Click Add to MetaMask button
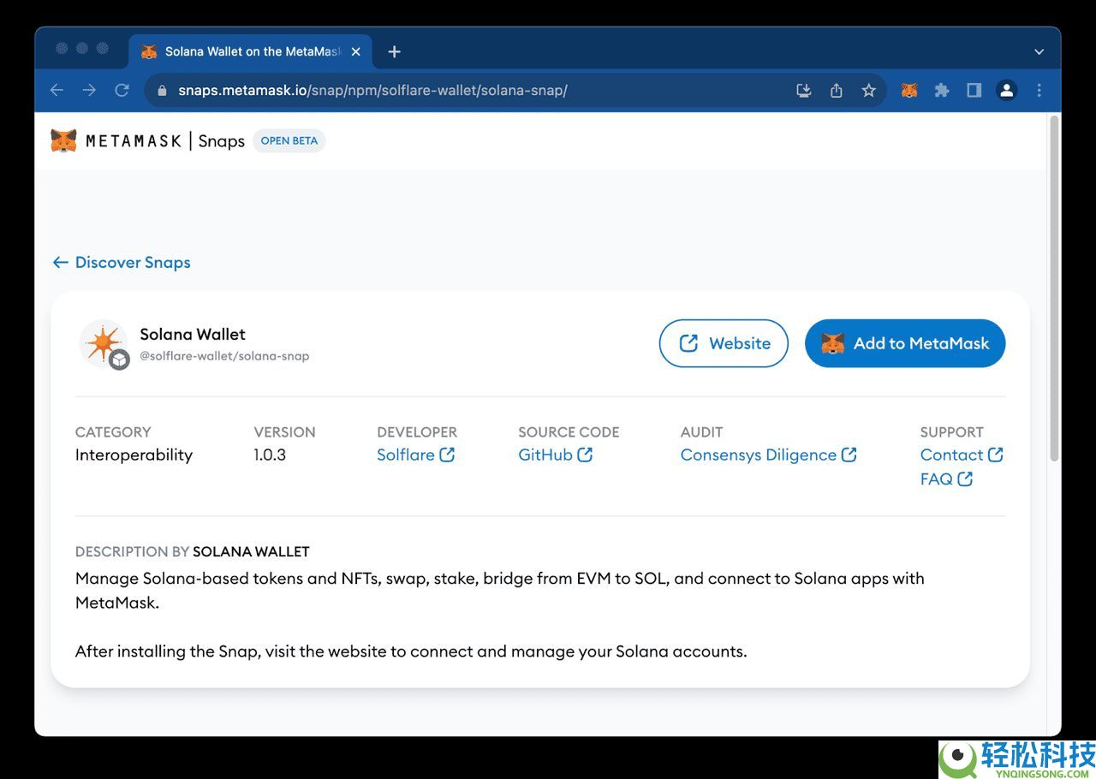The height and width of the screenshot is (779, 1096). 905,343
